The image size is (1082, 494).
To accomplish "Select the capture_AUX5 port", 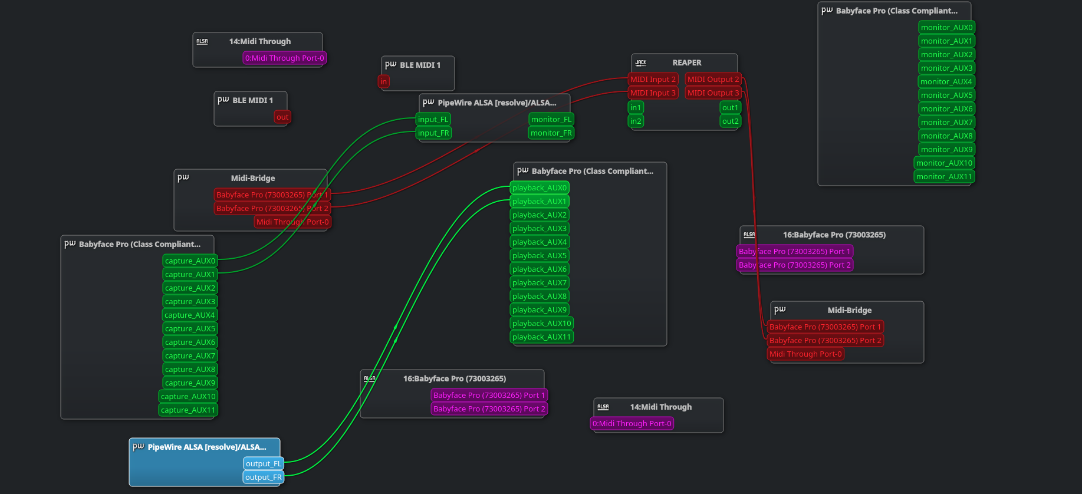I will click(x=190, y=328).
